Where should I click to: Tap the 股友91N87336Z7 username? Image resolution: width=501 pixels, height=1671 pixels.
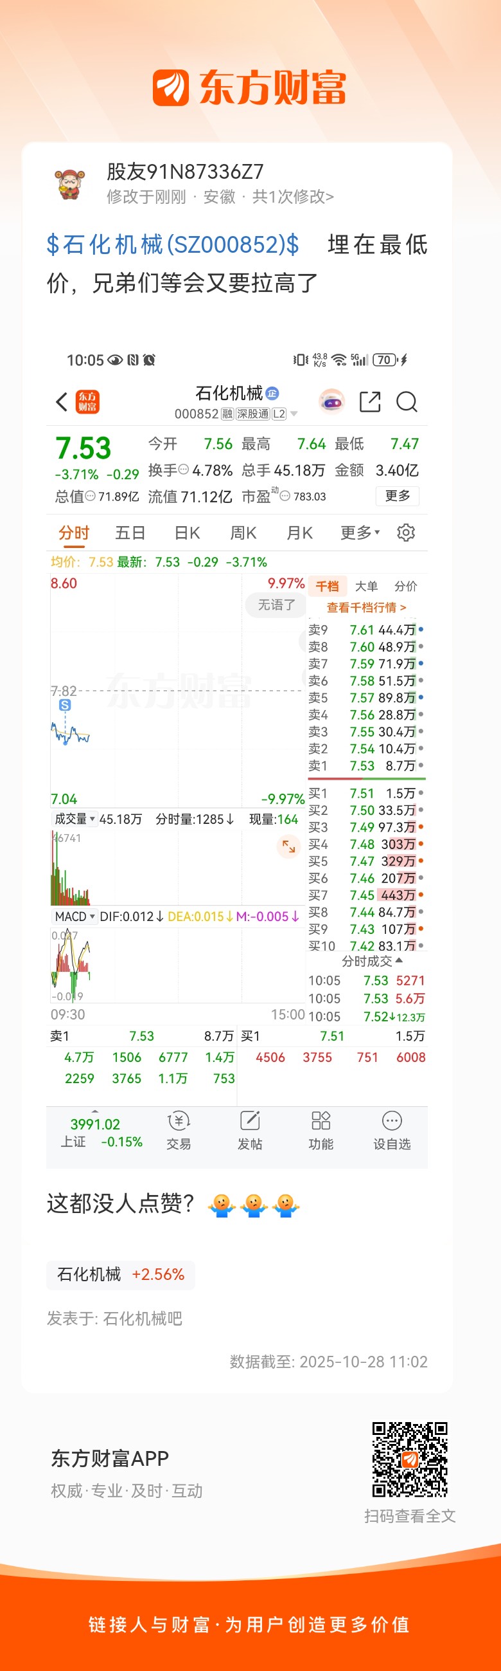click(186, 172)
